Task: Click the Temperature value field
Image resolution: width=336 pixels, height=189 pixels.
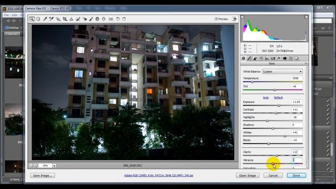Action: pos(297,78)
